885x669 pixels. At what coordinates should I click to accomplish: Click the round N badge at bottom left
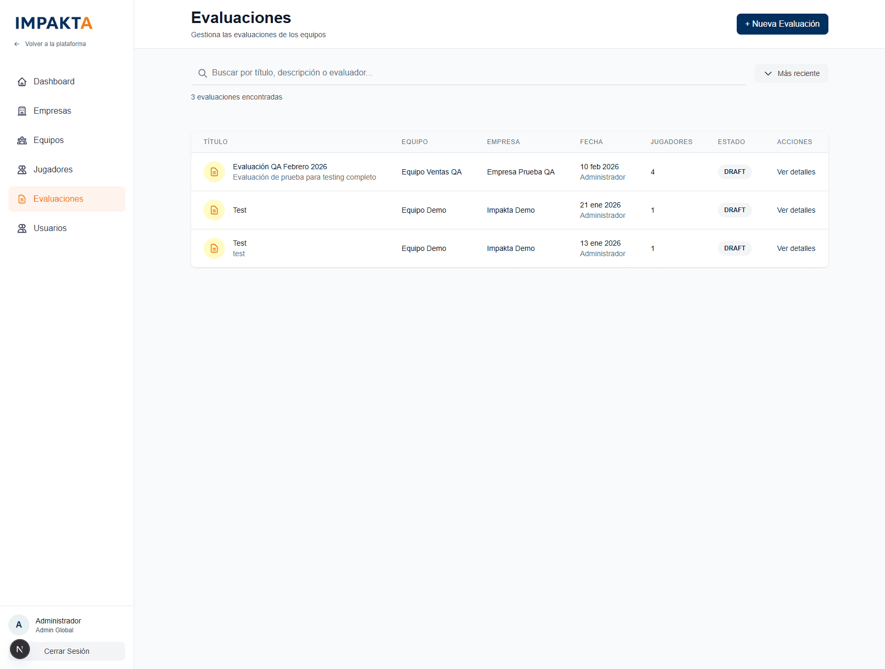click(x=20, y=649)
